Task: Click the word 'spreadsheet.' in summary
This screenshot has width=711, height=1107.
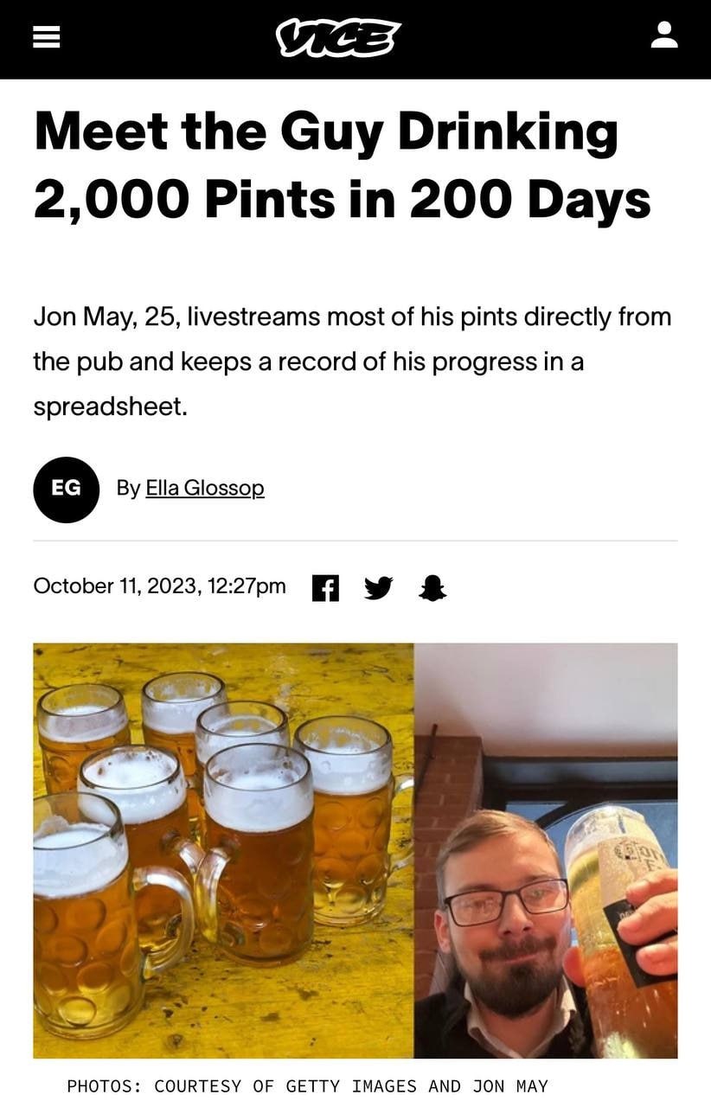Action: tap(110, 406)
